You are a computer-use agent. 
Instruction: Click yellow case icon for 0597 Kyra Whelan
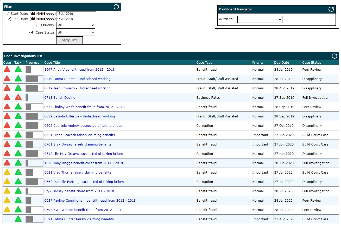point(7,210)
